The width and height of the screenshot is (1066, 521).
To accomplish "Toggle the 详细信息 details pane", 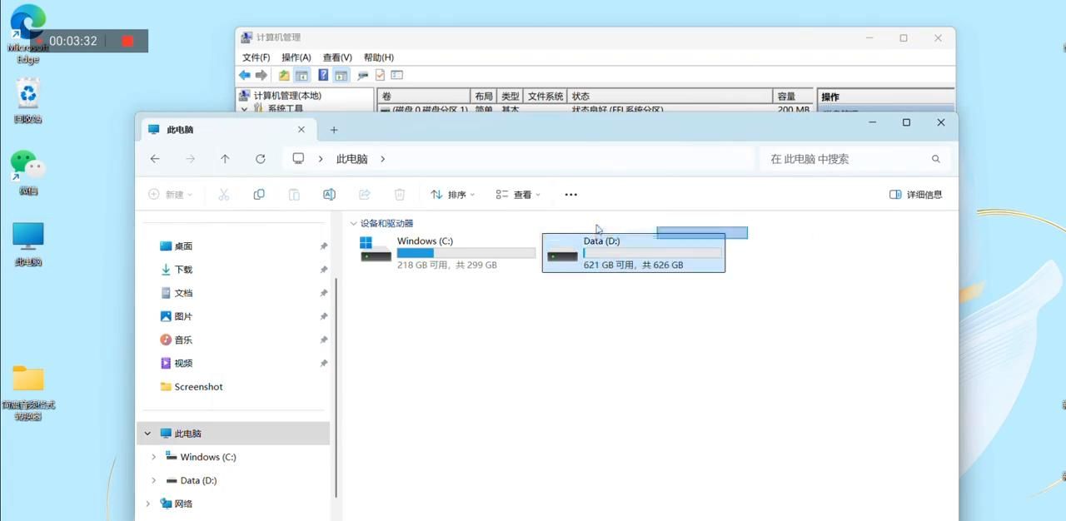I will coord(916,194).
